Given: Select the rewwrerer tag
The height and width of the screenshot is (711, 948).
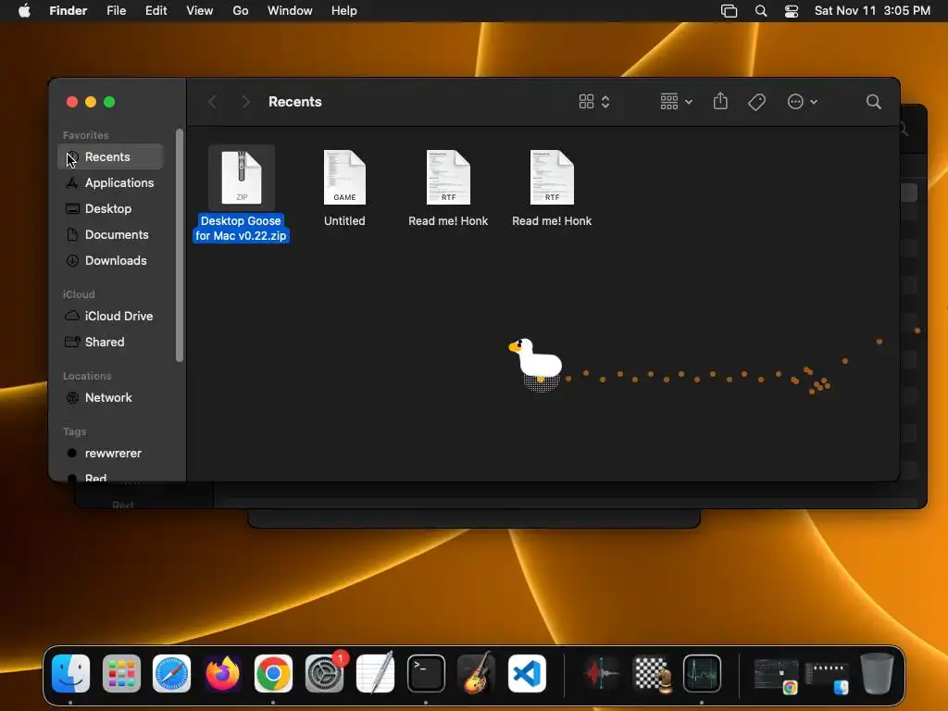Looking at the screenshot, I should [x=110, y=454].
